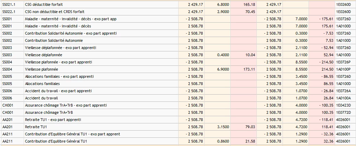Select the 'Allocations familiales - exo part apprenti' label
The height and width of the screenshot is (146, 356).
pos(59,76)
